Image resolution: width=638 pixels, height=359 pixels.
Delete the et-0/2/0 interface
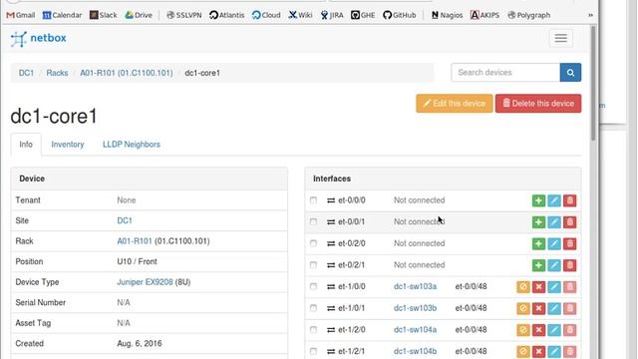(x=569, y=243)
